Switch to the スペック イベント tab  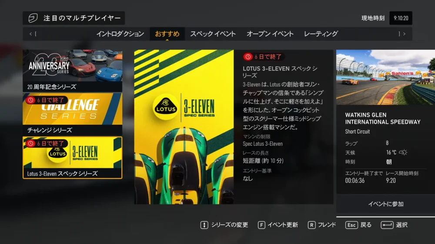[x=213, y=34]
